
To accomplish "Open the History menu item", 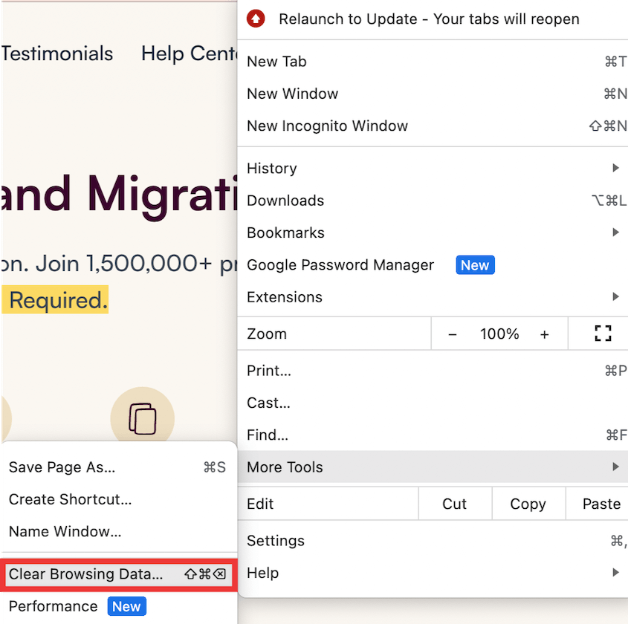I will pos(433,169).
